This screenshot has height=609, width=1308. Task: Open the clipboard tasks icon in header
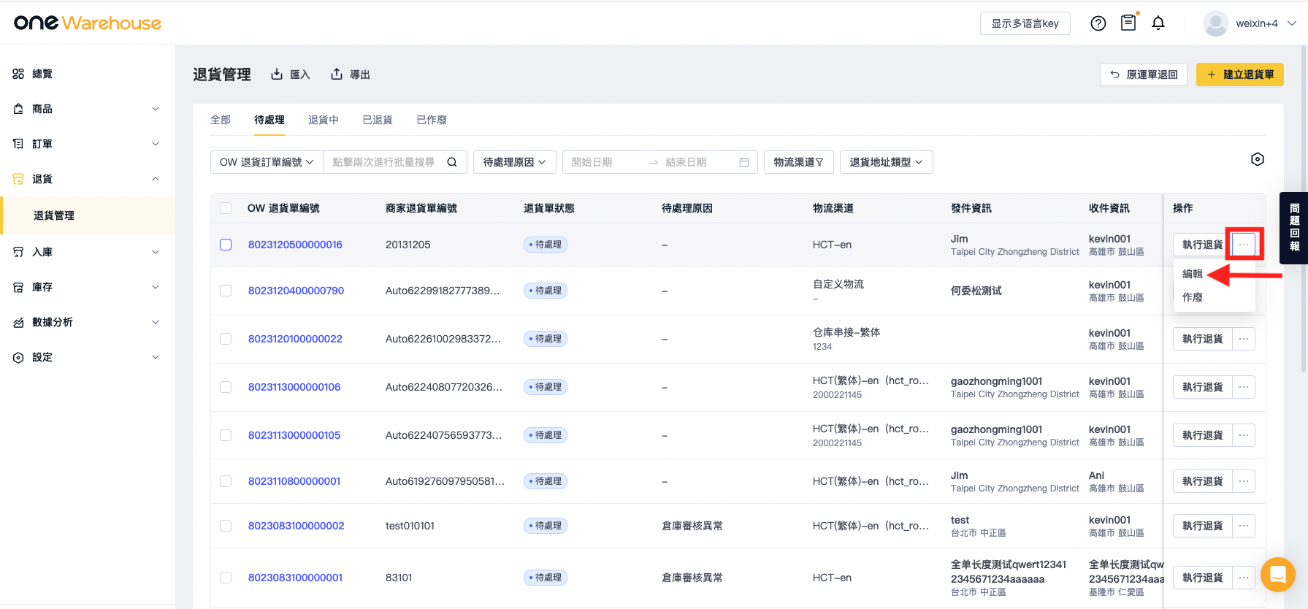(x=1128, y=23)
